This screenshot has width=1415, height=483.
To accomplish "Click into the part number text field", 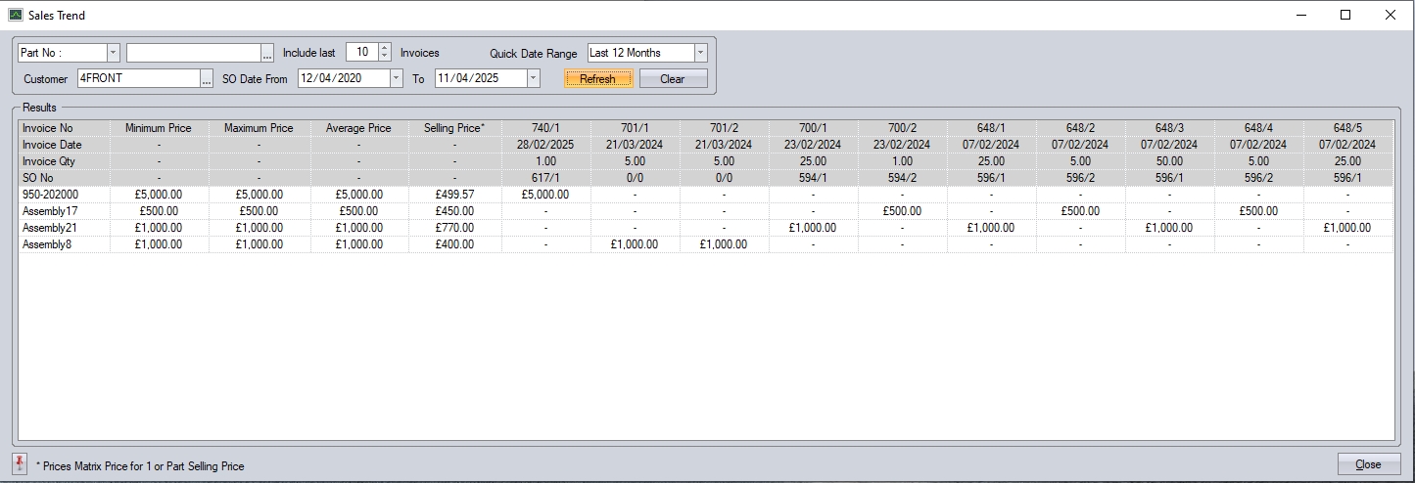I will click(x=193, y=53).
